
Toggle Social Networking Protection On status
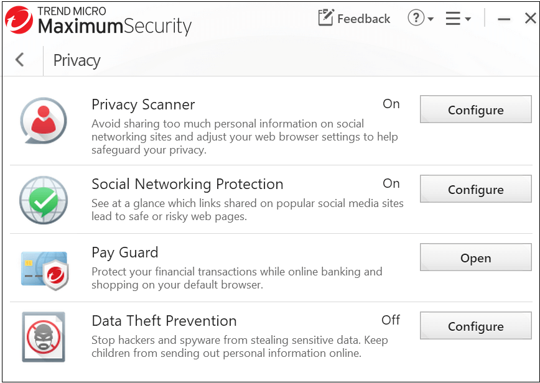[x=391, y=183]
